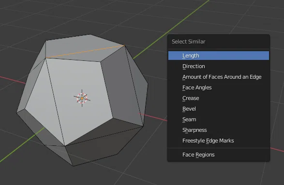The width and height of the screenshot is (284, 185).
Task: Select Freestyle Edge Marks entry
Action: tap(219, 141)
